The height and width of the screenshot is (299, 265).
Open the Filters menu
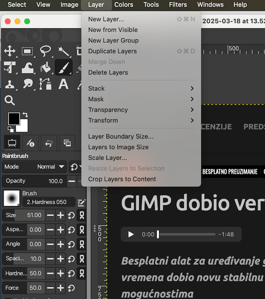pos(178,5)
